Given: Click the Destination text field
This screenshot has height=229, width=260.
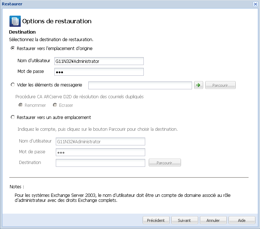Looking at the screenshot, I should tap(100, 163).
